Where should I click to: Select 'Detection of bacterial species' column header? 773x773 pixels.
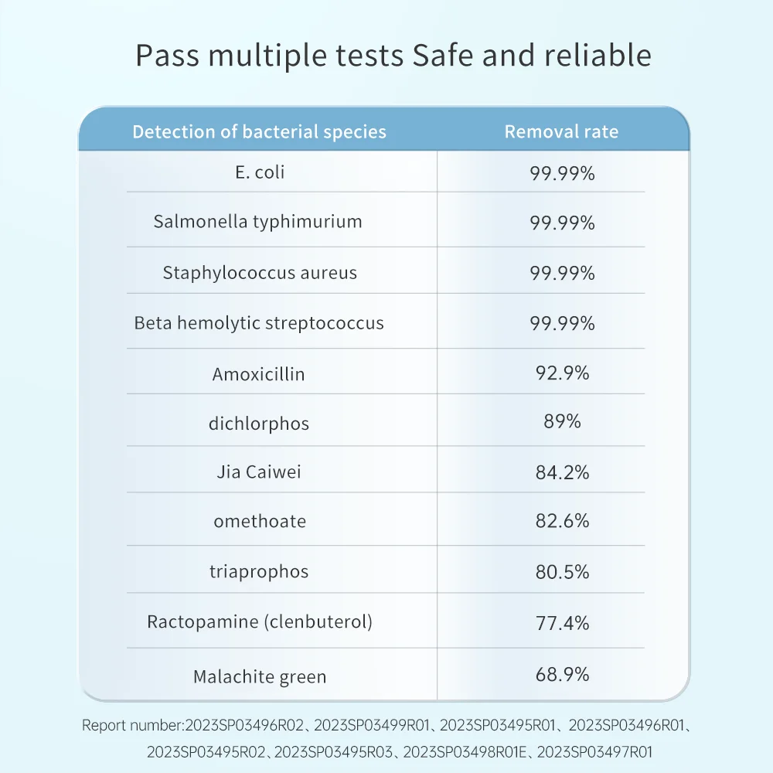click(x=259, y=131)
